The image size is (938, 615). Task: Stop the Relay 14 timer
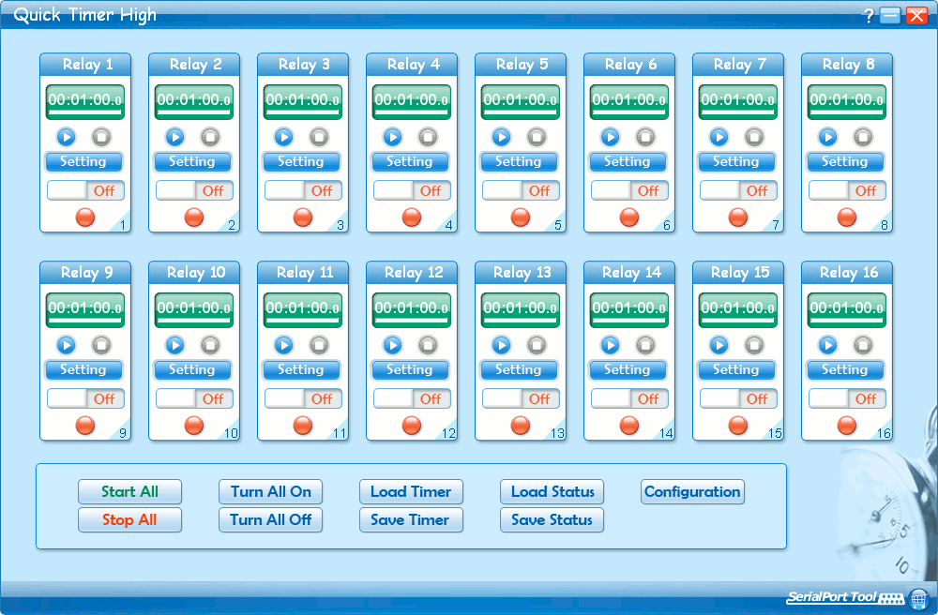(x=645, y=345)
